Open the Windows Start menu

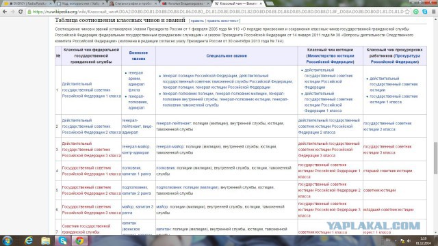(x=8, y=241)
